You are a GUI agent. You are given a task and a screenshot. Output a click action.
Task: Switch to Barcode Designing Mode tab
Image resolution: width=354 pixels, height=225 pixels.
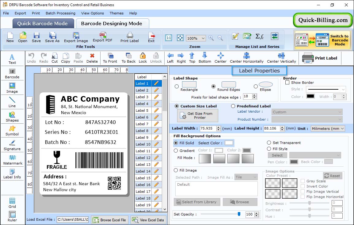112,24
